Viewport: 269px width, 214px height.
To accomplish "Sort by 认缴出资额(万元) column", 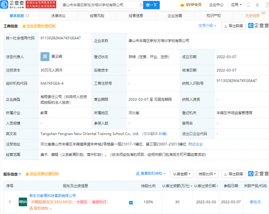I will pyautogui.click(x=177, y=186).
